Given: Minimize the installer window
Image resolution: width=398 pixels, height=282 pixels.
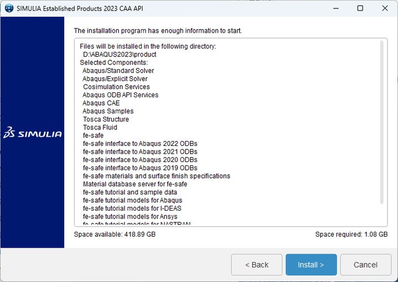Looking at the screenshot, I should pos(334,8).
